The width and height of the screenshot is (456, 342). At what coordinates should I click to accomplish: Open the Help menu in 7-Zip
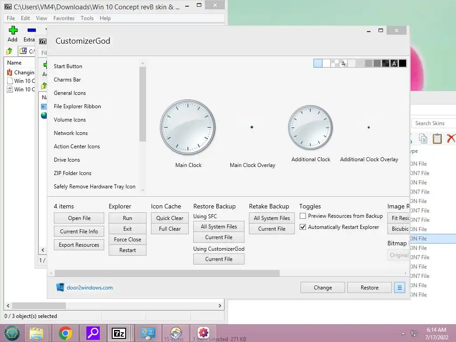click(x=105, y=18)
